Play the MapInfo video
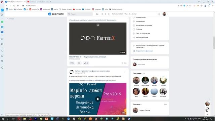 click(x=98, y=99)
